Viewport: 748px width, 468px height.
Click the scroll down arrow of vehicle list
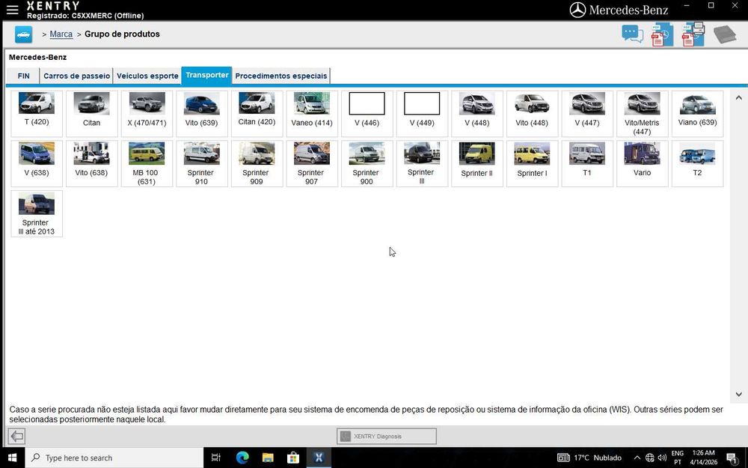(x=738, y=394)
